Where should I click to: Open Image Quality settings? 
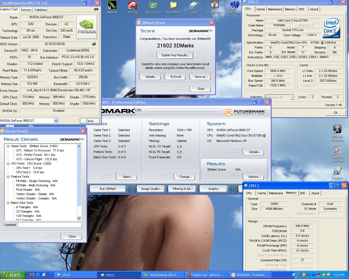pyautogui.click(x=151, y=189)
